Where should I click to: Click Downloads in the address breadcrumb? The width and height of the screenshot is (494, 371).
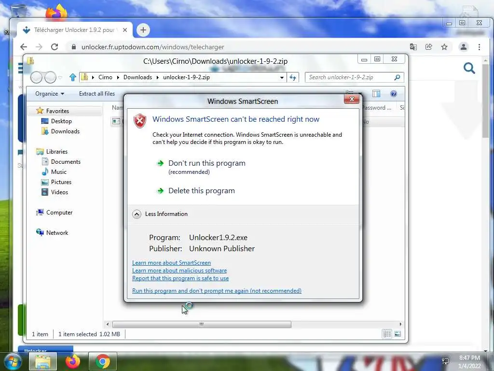pyautogui.click(x=137, y=77)
